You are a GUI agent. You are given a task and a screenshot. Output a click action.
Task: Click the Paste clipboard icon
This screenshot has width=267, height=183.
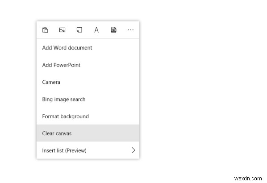tap(45, 30)
